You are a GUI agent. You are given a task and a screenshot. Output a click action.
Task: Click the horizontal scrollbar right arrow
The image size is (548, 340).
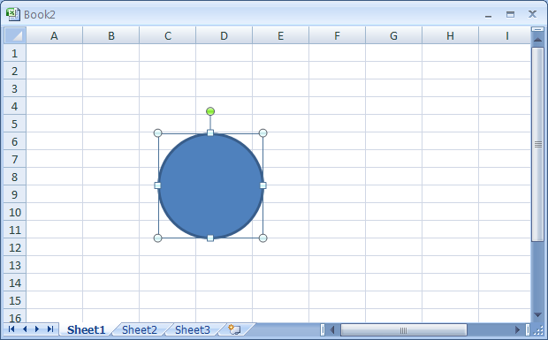(518, 329)
